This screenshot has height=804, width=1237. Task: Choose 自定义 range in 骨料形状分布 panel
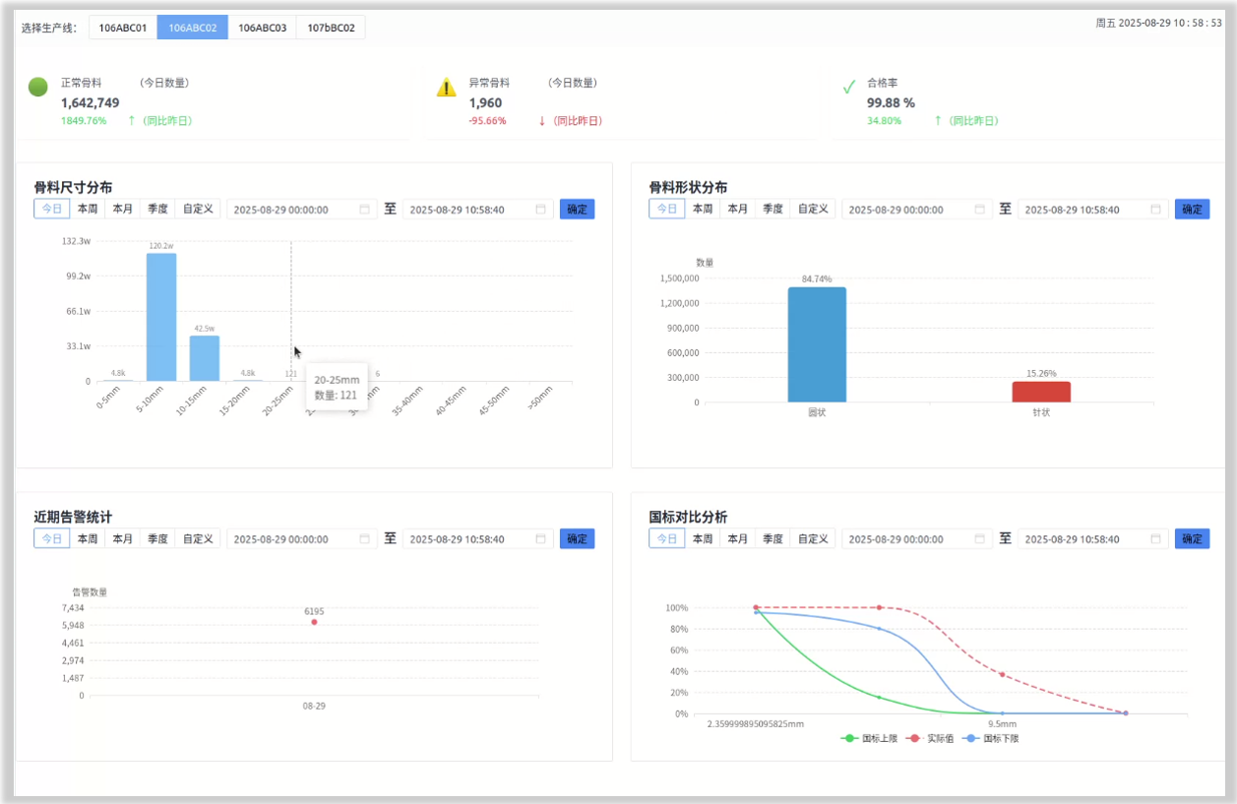813,209
